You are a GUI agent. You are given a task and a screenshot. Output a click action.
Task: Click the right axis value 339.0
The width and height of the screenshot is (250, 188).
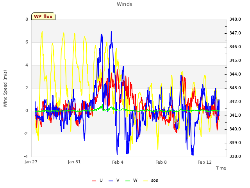pos(235,143)
